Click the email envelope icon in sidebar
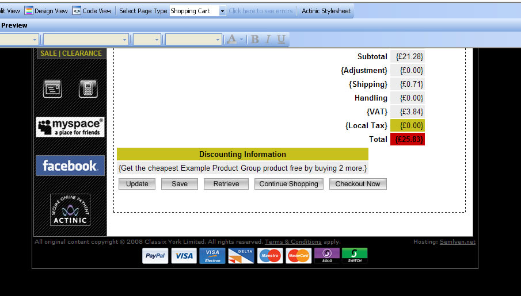 (52, 89)
